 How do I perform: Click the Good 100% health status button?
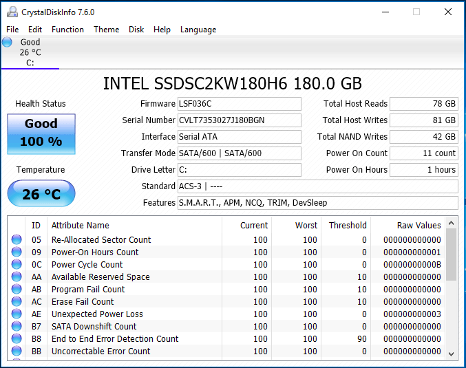tap(41, 133)
